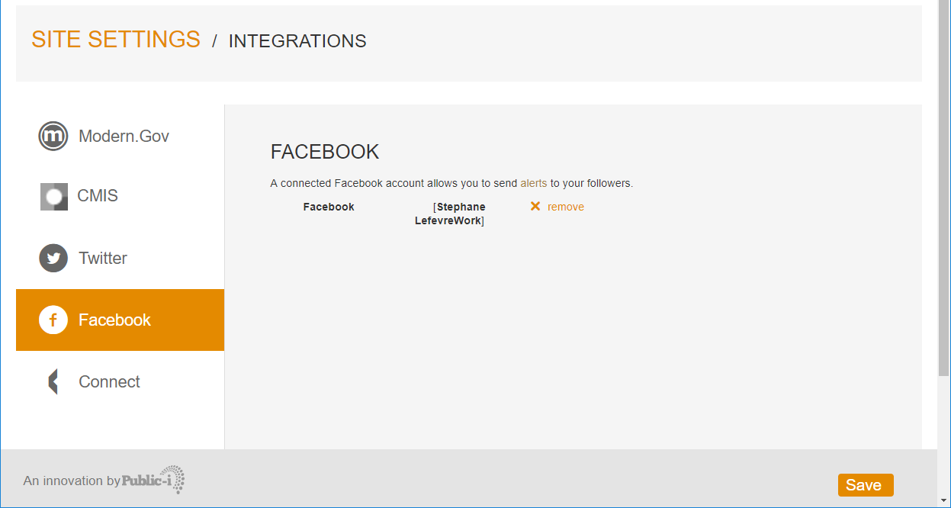Click the FACEBOOK section heading
The height and width of the screenshot is (508, 951).
[x=324, y=152]
